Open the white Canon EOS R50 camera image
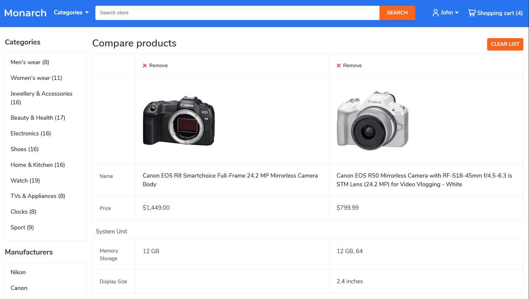Image resolution: width=529 pixels, height=299 pixels. point(373,120)
